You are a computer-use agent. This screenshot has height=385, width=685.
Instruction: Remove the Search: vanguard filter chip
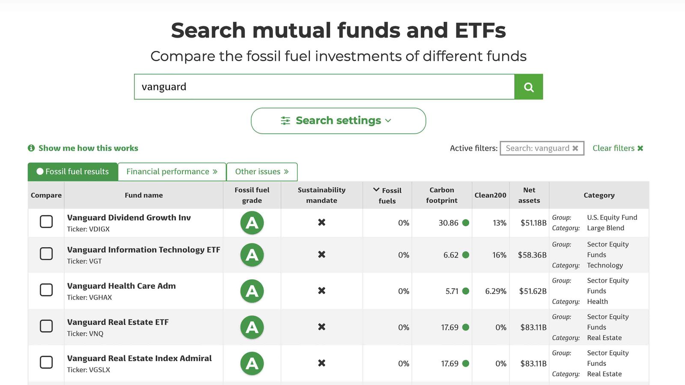click(x=575, y=148)
